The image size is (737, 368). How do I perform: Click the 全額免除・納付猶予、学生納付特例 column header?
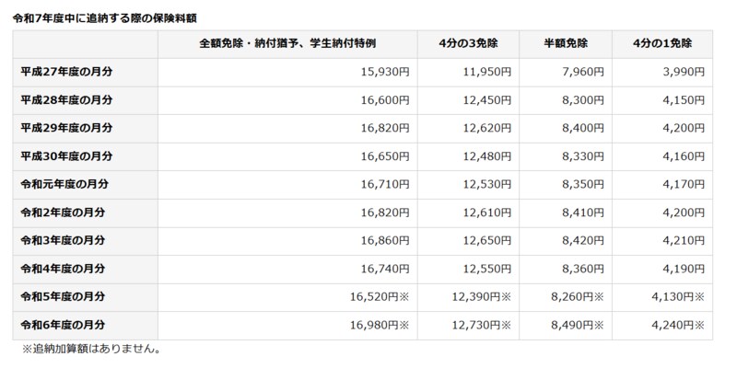(x=287, y=43)
